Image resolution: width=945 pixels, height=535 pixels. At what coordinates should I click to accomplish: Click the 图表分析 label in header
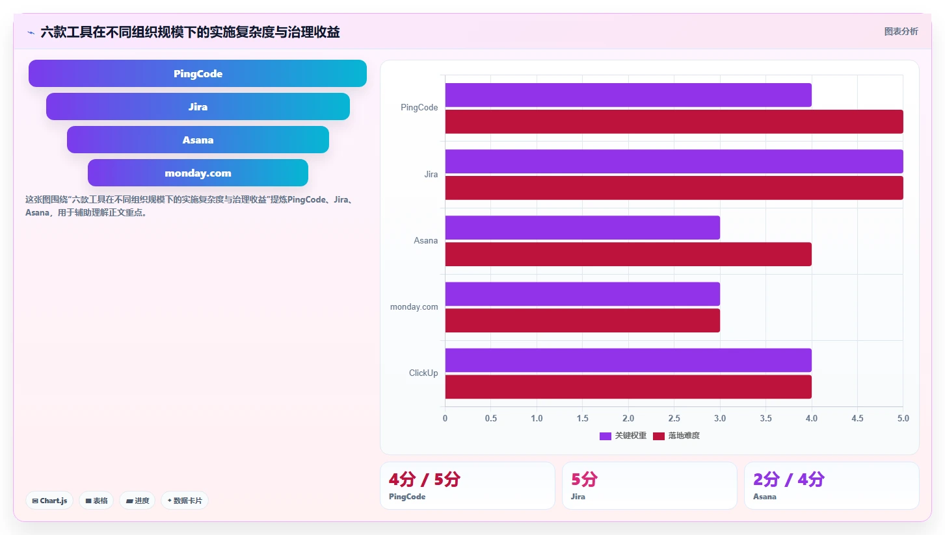point(901,31)
